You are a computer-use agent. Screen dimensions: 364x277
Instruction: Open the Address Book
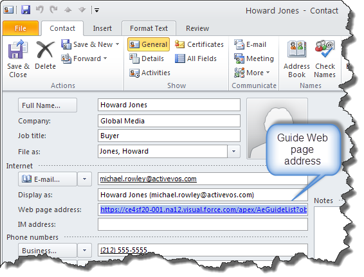coord(296,58)
